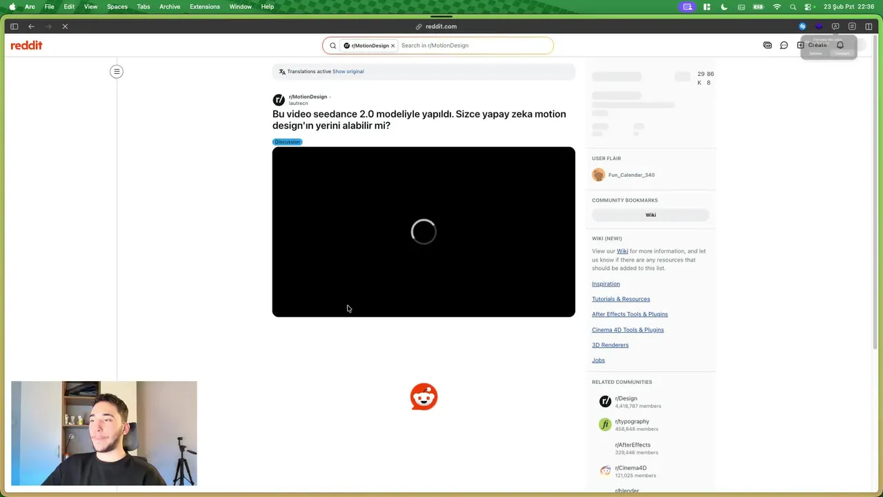This screenshot has height=497, width=883.
Task: Open Reddit advertise icon
Action: [767, 46]
